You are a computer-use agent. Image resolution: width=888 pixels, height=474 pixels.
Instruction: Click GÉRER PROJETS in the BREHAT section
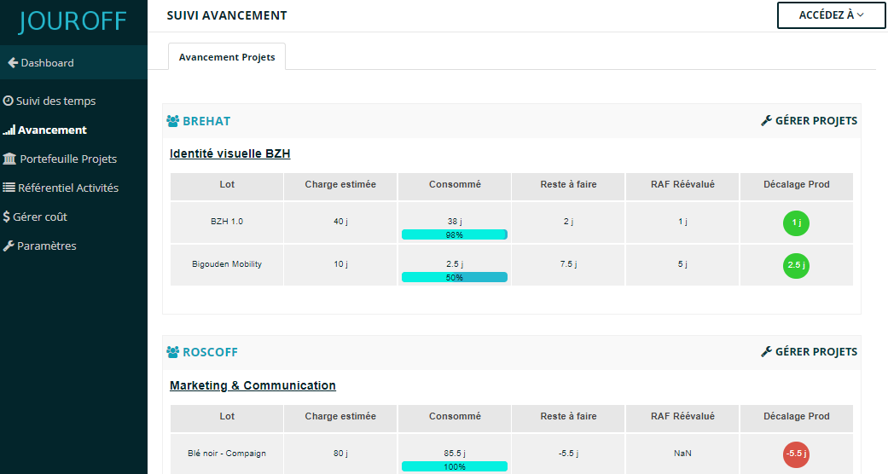tap(809, 121)
